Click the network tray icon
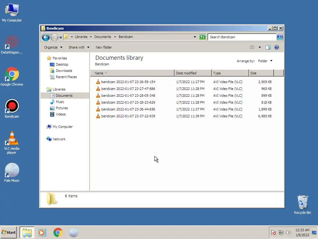The image size is (318, 239). click(x=281, y=232)
